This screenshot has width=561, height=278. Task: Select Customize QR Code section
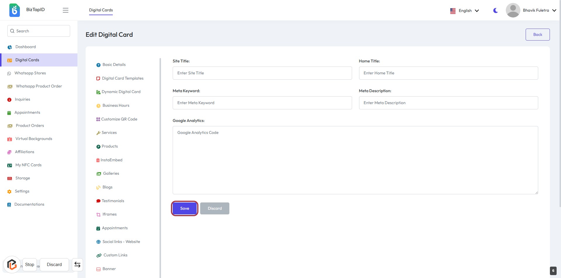(119, 119)
